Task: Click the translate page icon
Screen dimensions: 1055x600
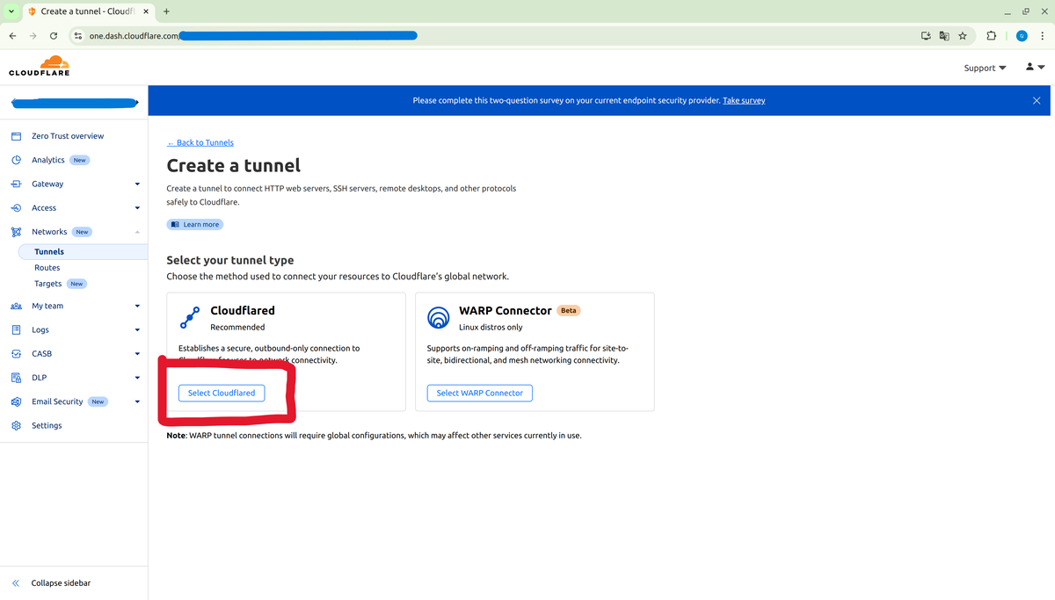Action: [944, 36]
